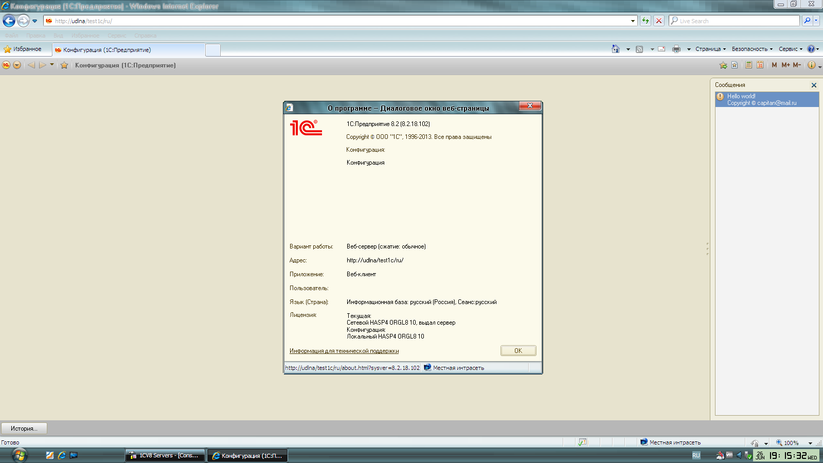The height and width of the screenshot is (463, 823).
Task: Click the browser Forward arrow button
Action: pos(23,21)
